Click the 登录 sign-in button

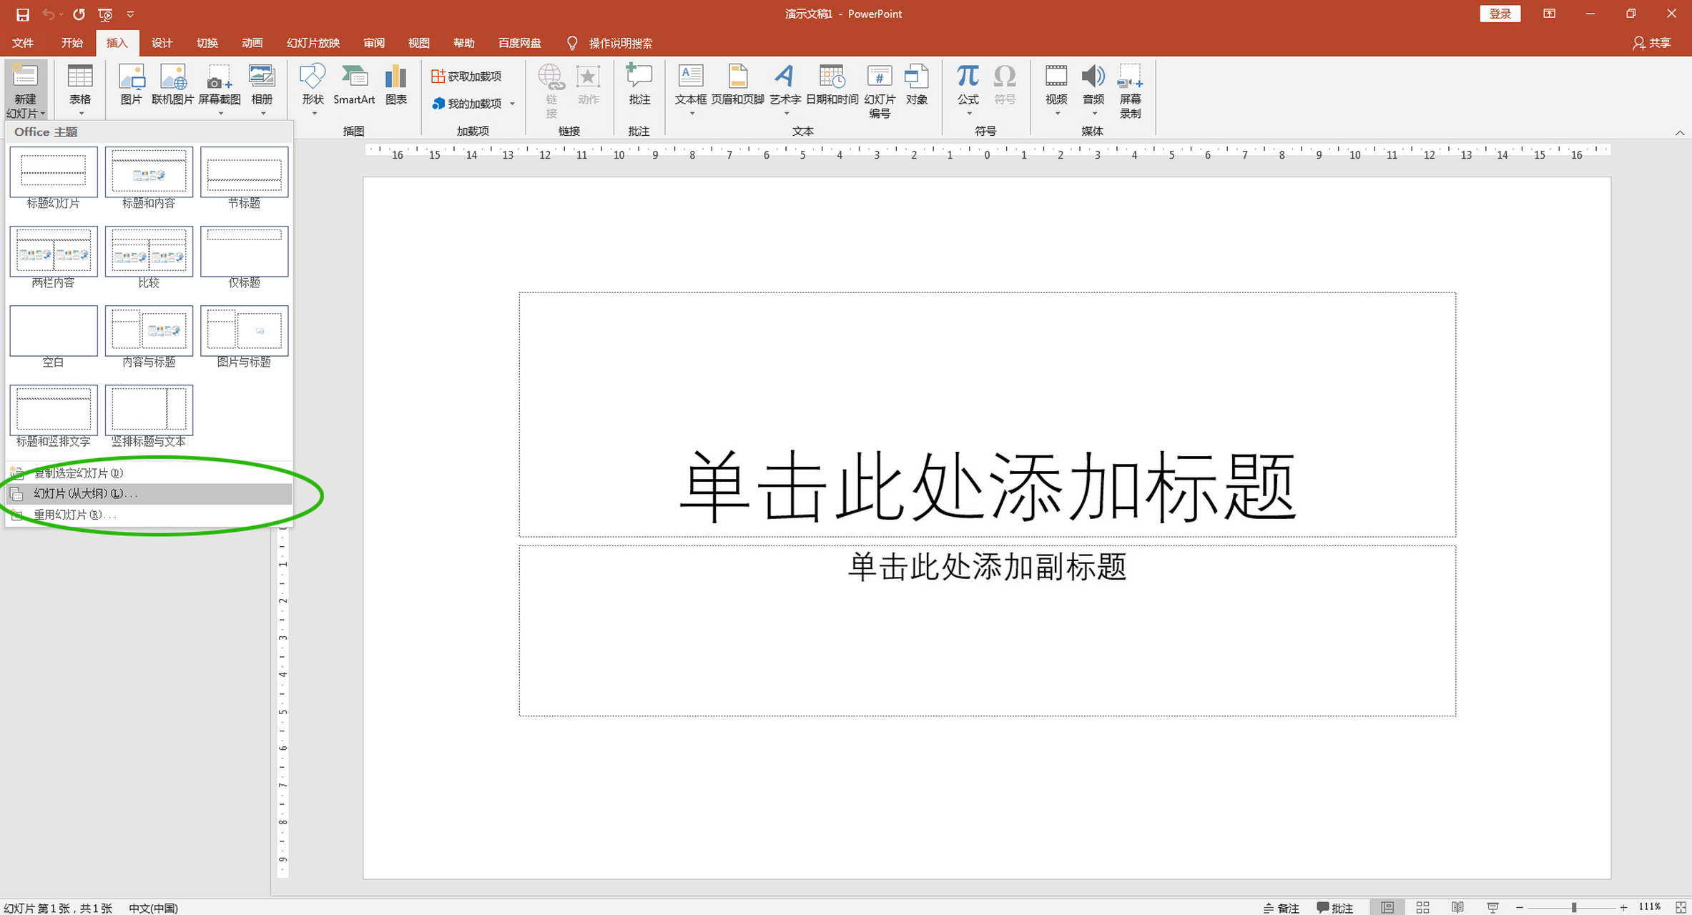[x=1500, y=14]
